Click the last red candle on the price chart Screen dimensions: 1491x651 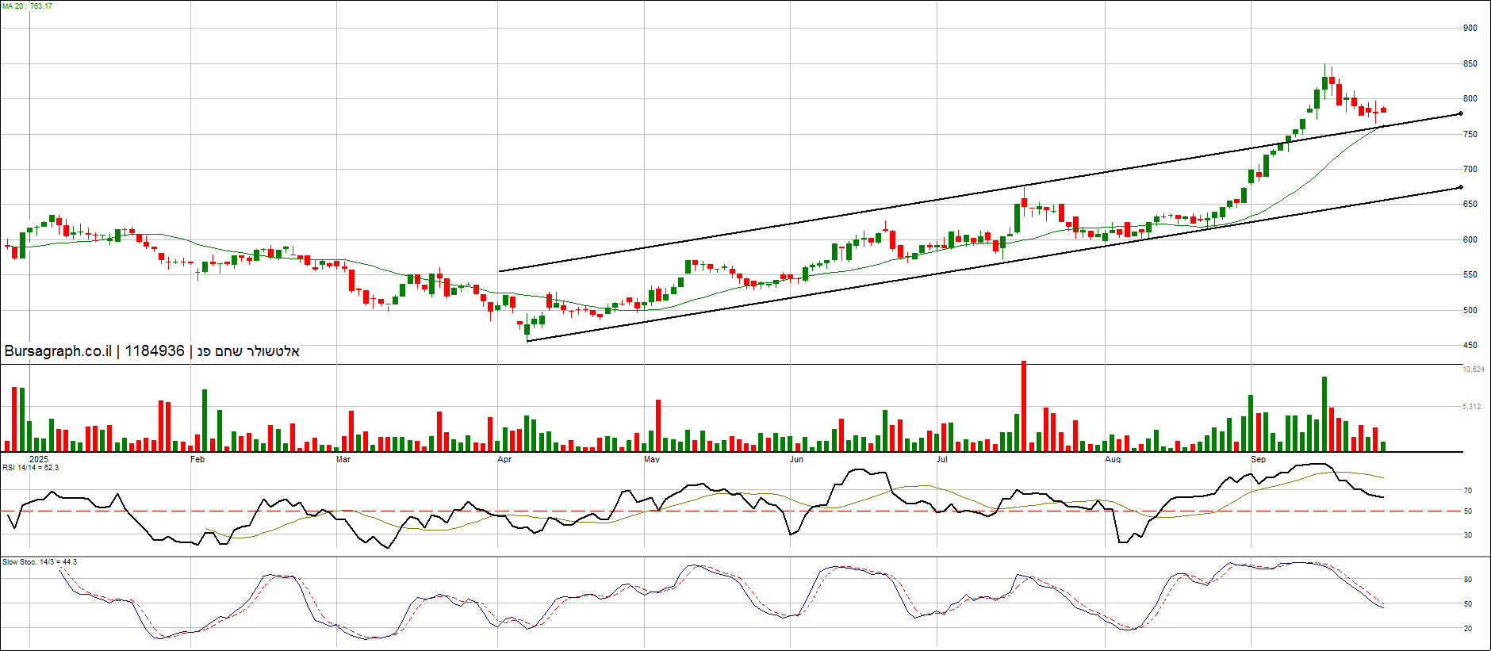coord(1383,110)
